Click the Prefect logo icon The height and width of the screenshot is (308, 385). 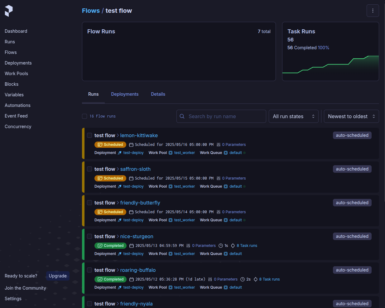9,11
